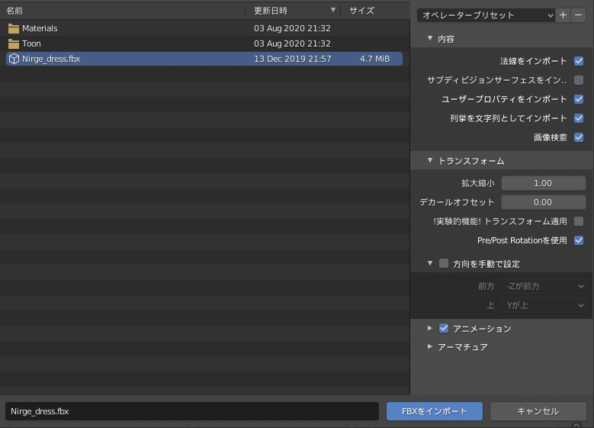The image size is (594, 428).
Task: Expand the アニメーション section triangle
Action: tap(430, 328)
